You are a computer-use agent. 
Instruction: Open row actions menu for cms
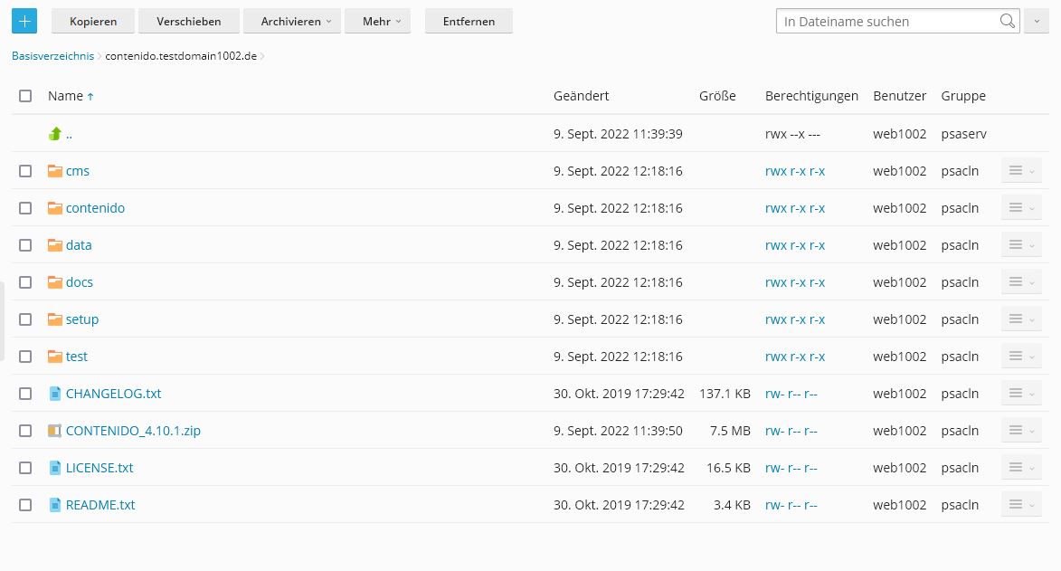click(1021, 171)
